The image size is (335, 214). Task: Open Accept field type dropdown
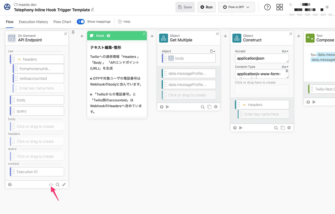(285, 51)
